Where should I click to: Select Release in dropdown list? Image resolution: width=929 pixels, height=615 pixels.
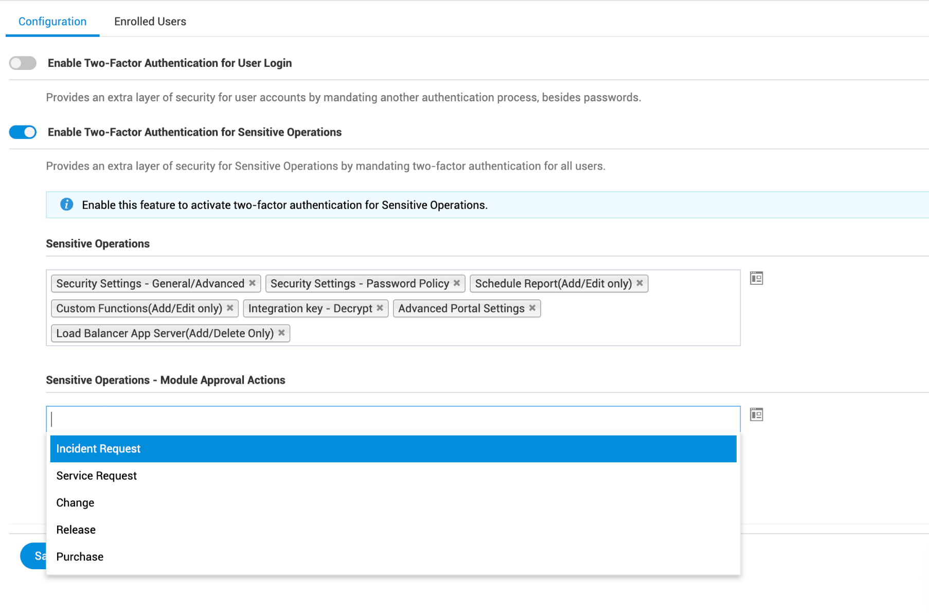[x=393, y=530]
